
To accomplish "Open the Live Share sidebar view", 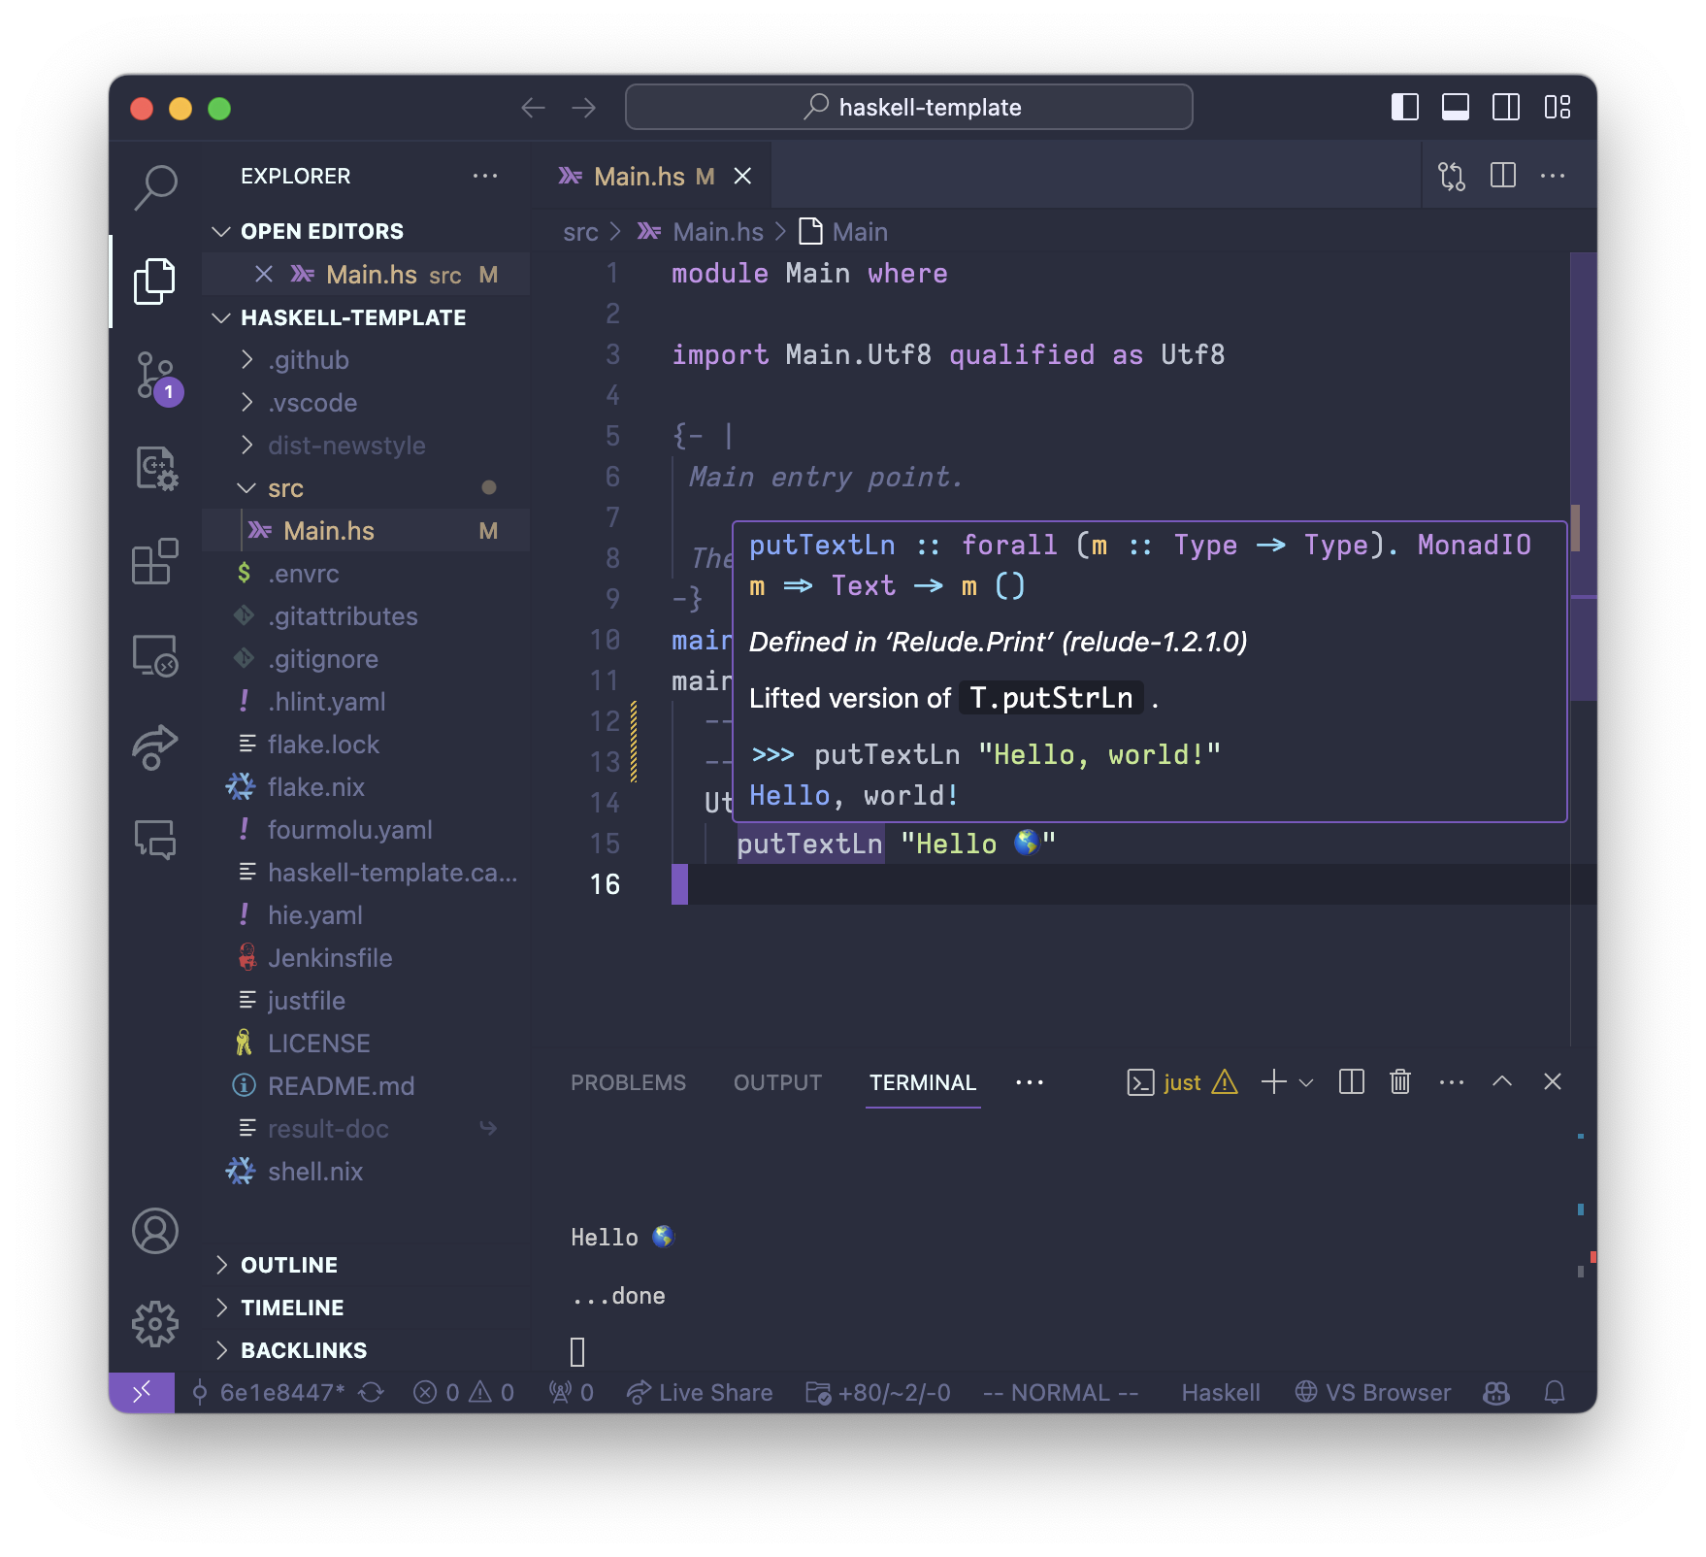I will [x=156, y=745].
